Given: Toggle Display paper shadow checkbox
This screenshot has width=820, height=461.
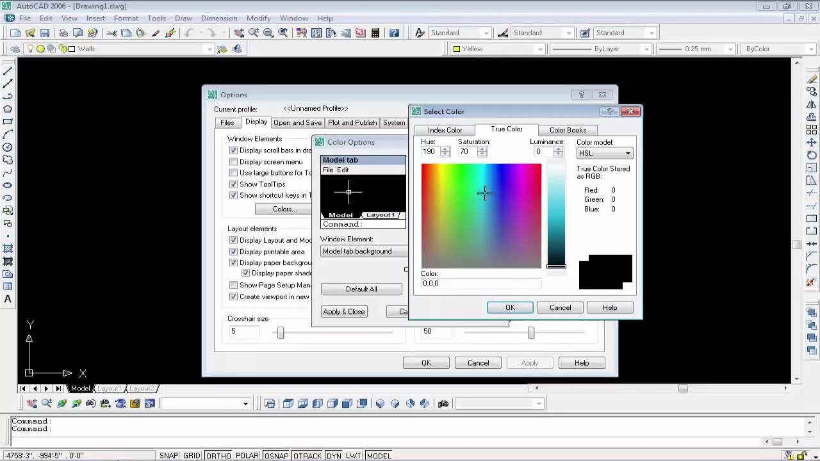Looking at the screenshot, I should pyautogui.click(x=245, y=273).
